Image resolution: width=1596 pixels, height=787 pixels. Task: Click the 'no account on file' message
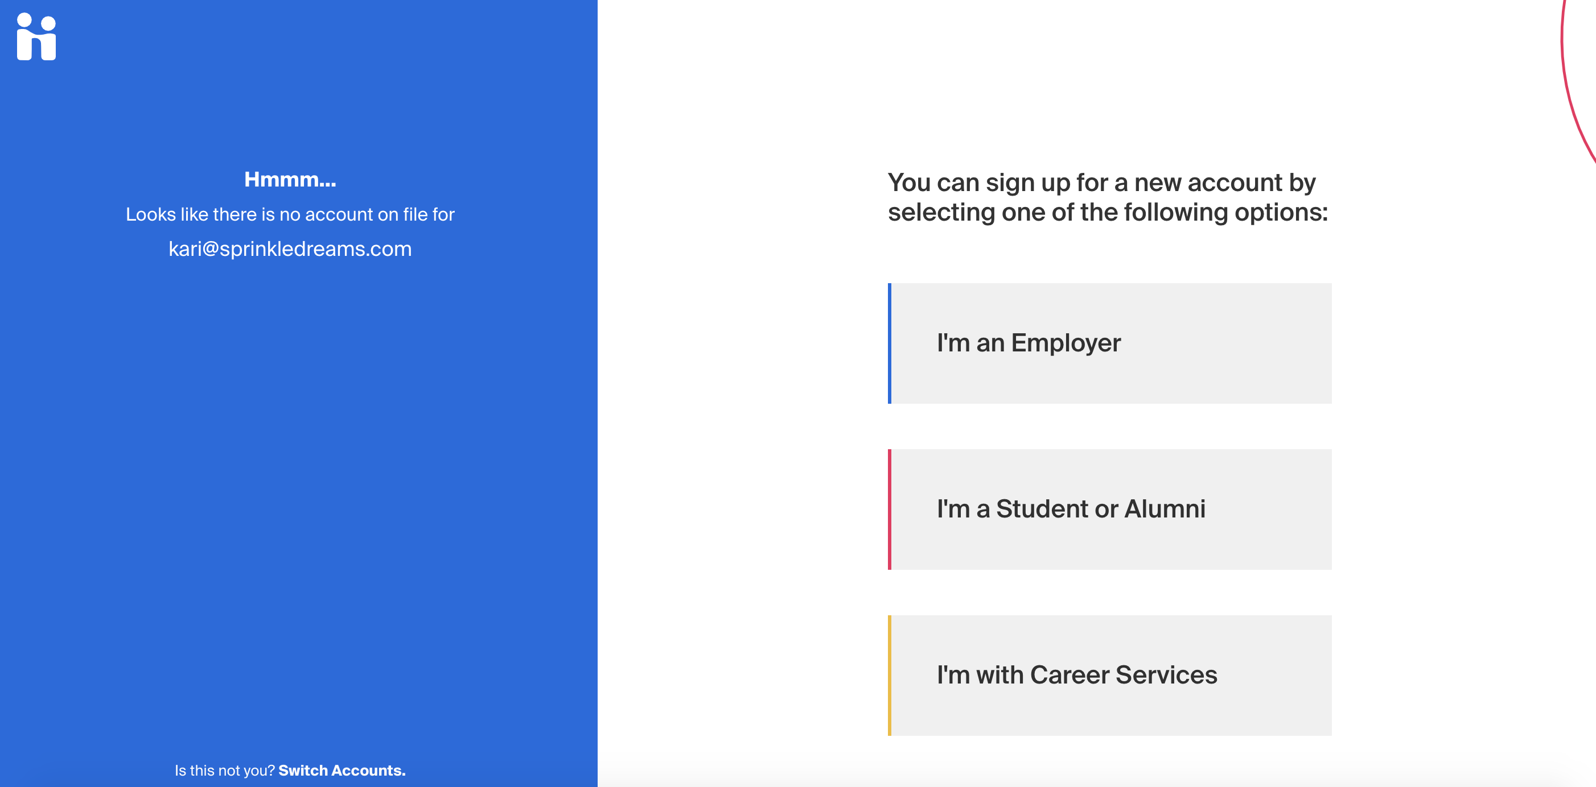[290, 214]
